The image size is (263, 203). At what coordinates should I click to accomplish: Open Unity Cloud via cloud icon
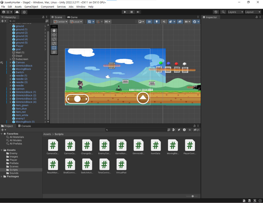[x=17, y=12]
